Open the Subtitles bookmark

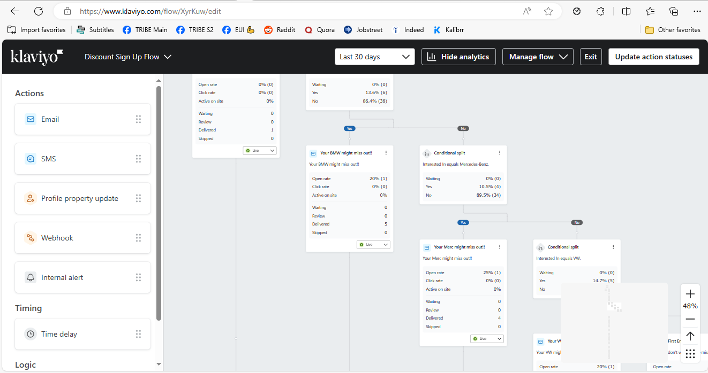tap(95, 30)
